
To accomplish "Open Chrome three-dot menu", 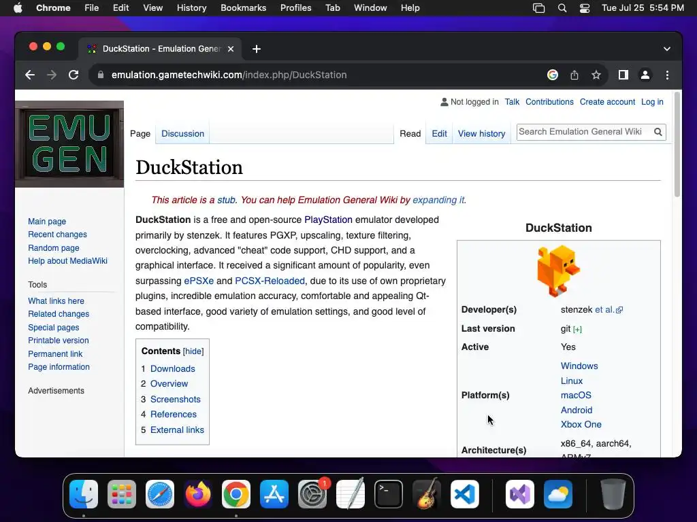I will pos(667,75).
